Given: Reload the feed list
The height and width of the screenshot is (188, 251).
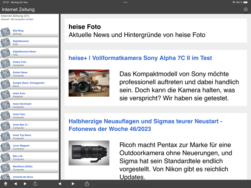Looking at the screenshot, I should point(35,184).
